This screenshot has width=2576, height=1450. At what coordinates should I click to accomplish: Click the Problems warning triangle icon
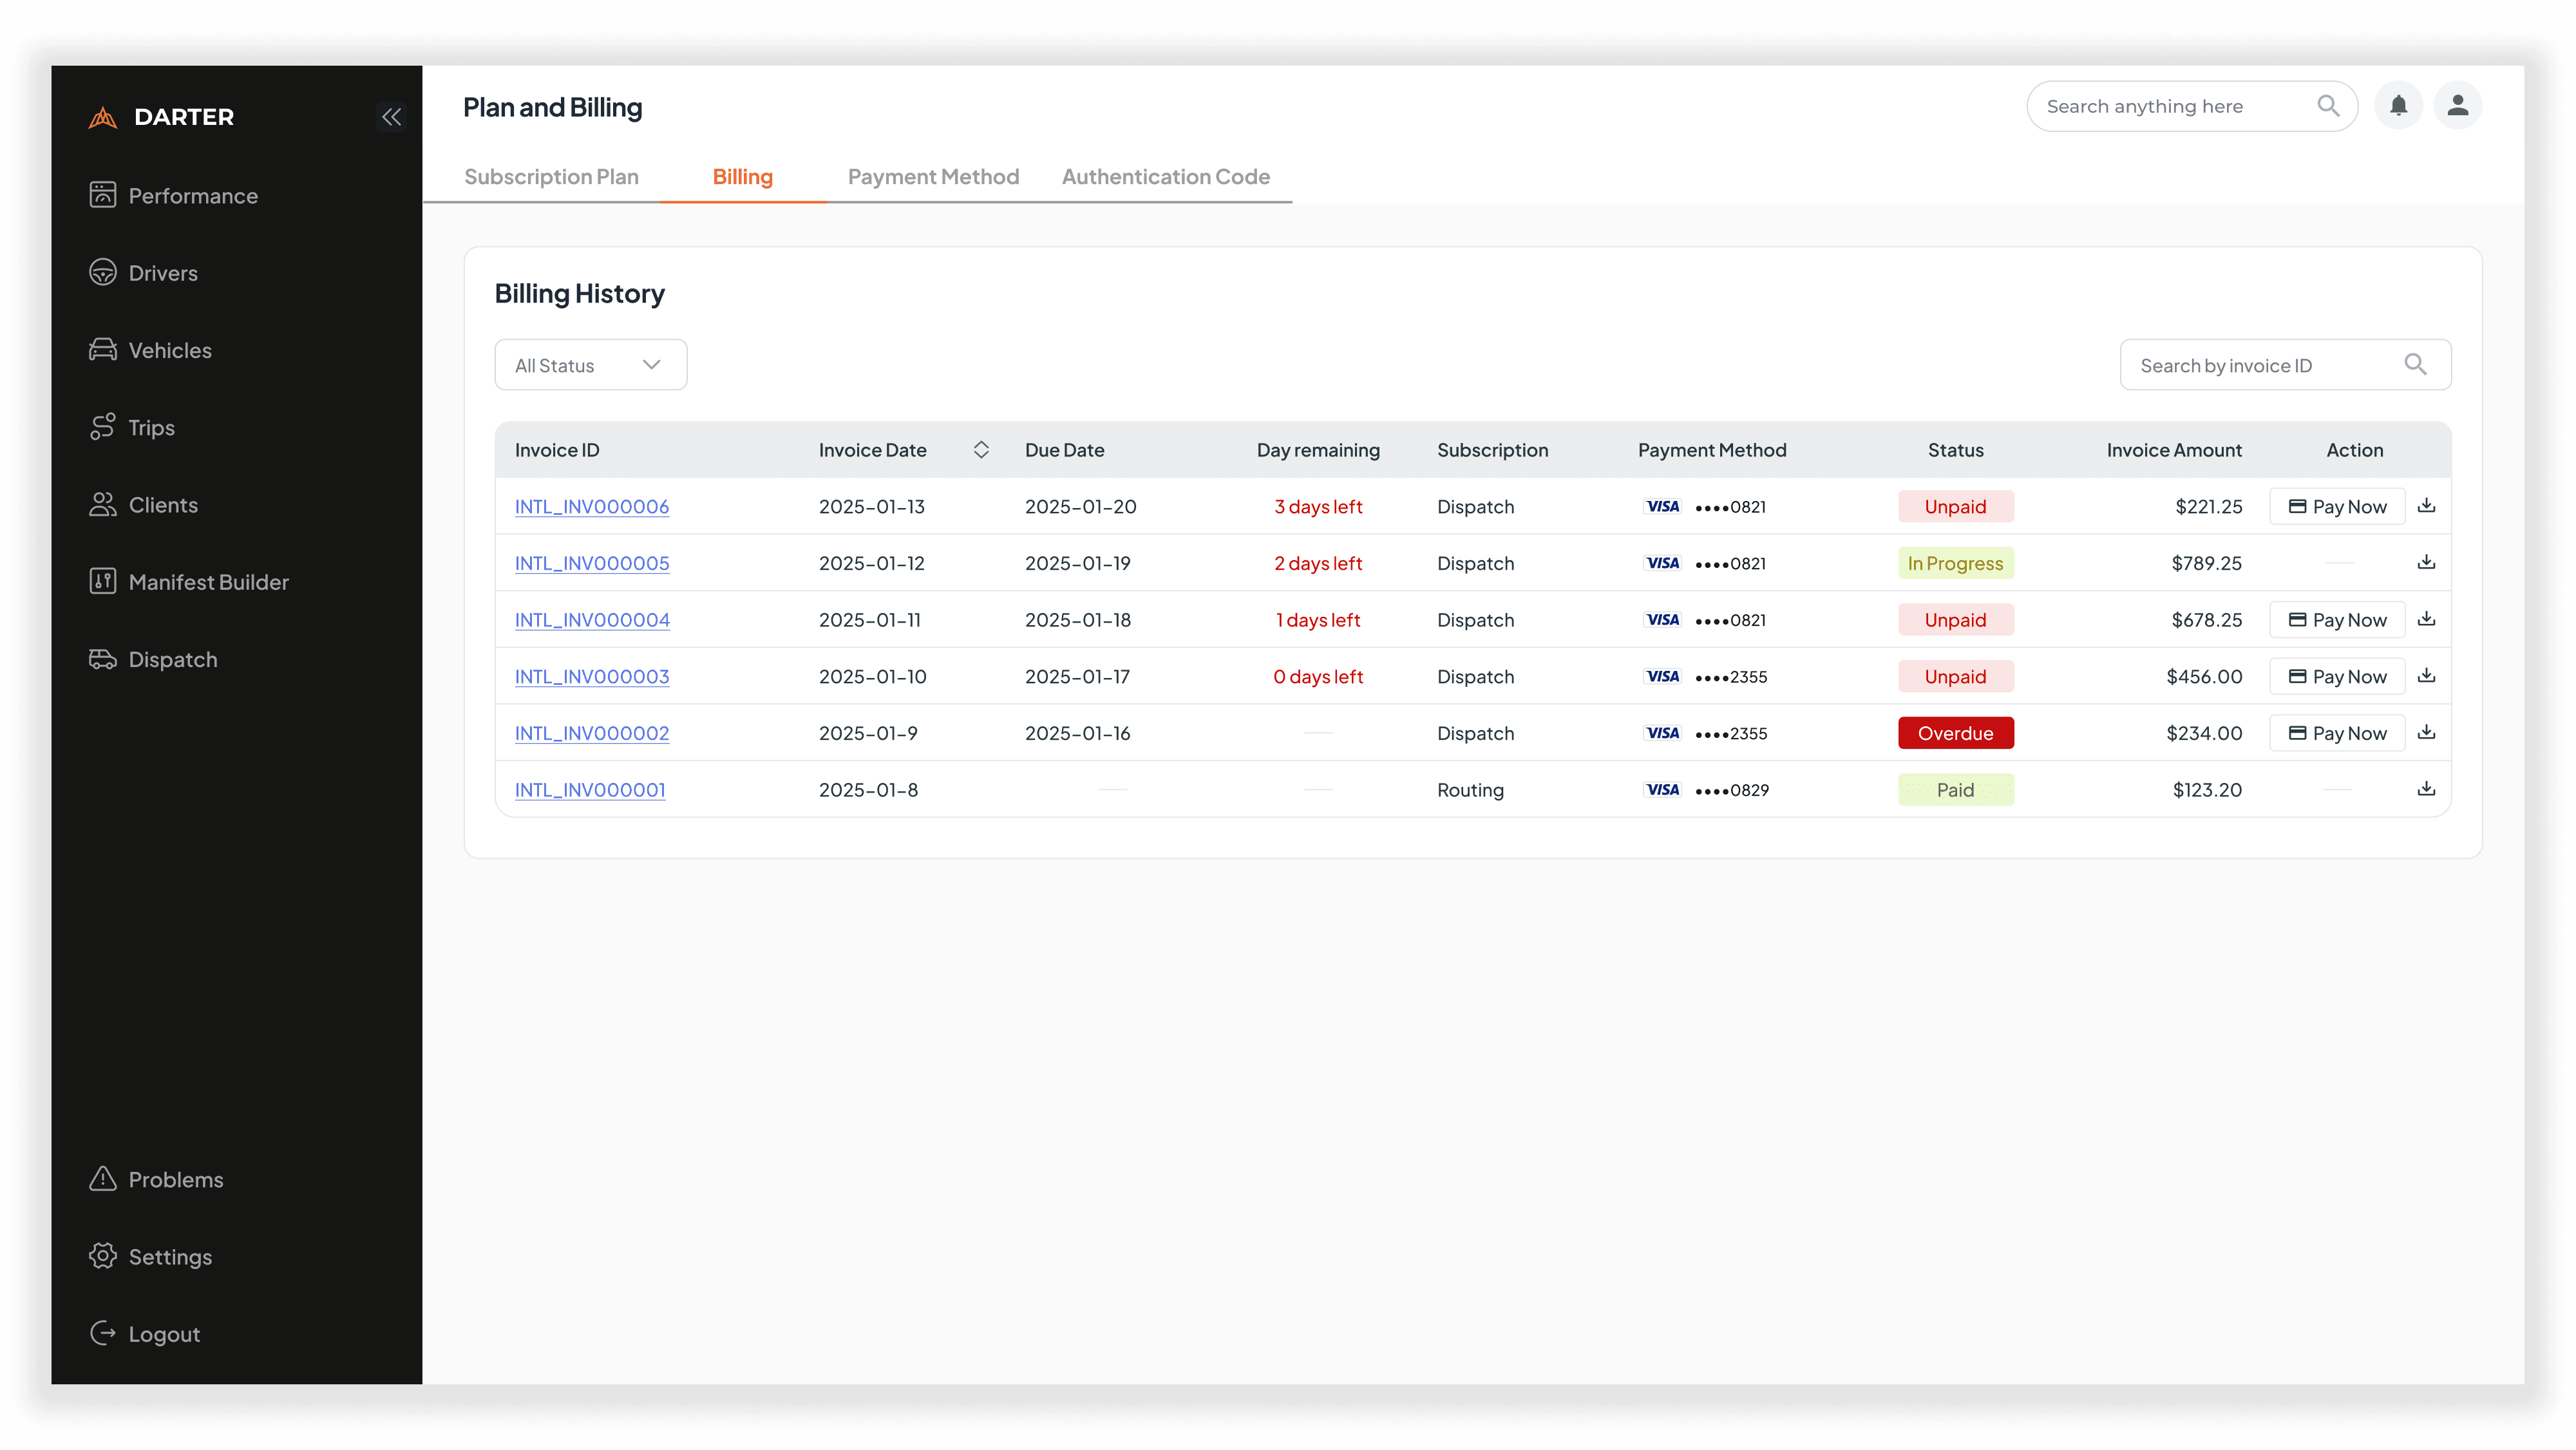click(x=102, y=1179)
